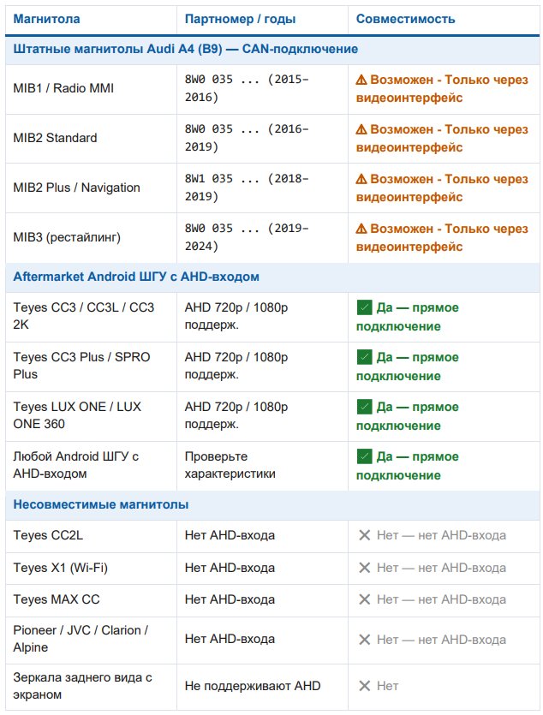
Task: Click part number 8W0 035 ... (2019-2024)
Action: pos(247,237)
